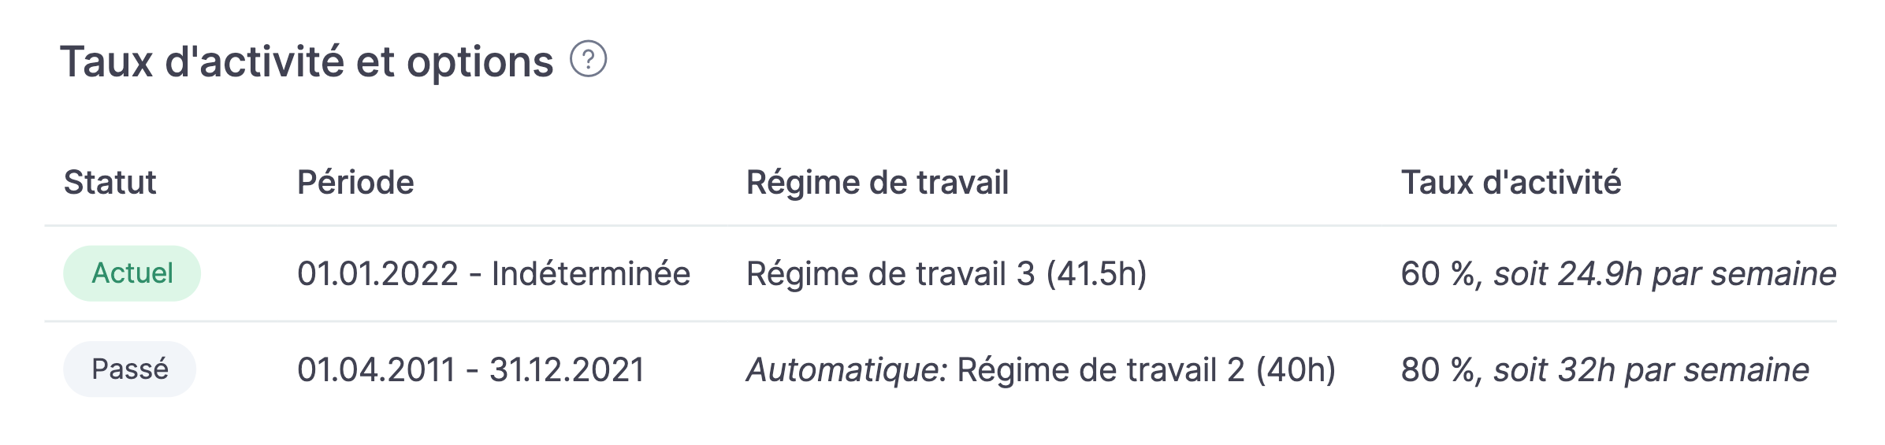
Task: Select Régime de travail 3 (41.5h)
Action: 946,274
